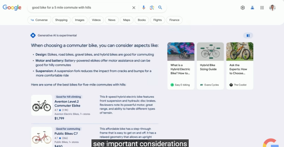Open the Aventon Level.2 bike product image
The height and width of the screenshot is (147, 284).
coord(42,105)
